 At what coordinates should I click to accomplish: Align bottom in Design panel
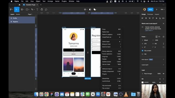(160, 18)
